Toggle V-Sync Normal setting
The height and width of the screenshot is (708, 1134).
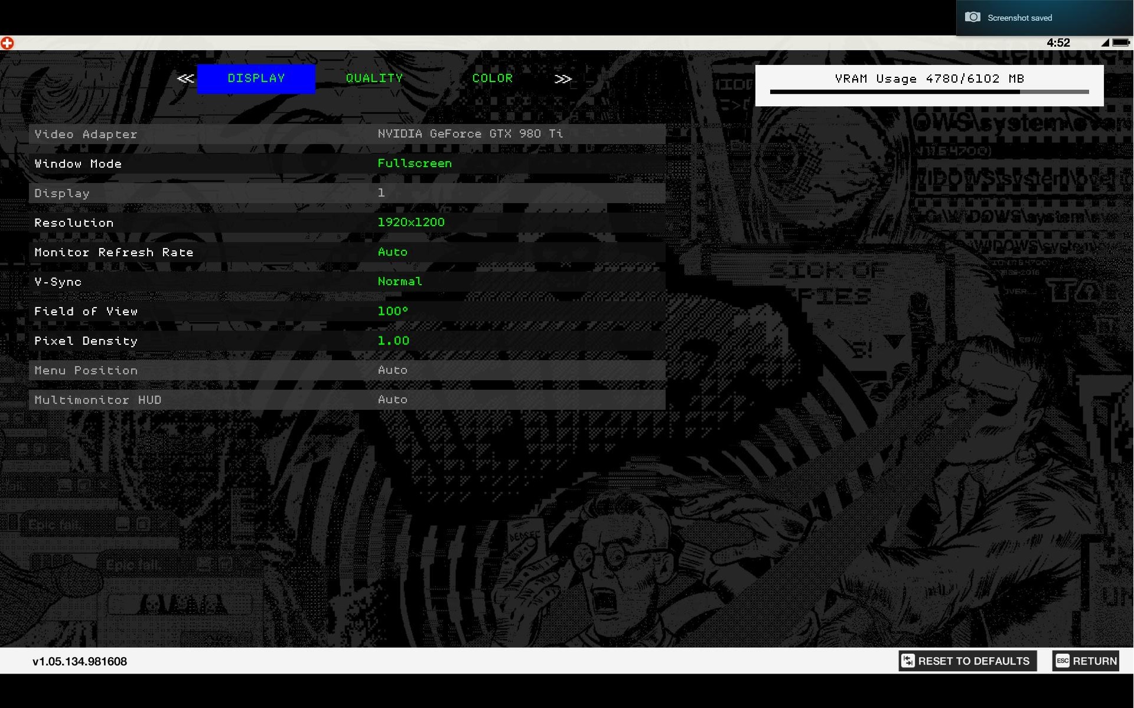click(x=400, y=282)
